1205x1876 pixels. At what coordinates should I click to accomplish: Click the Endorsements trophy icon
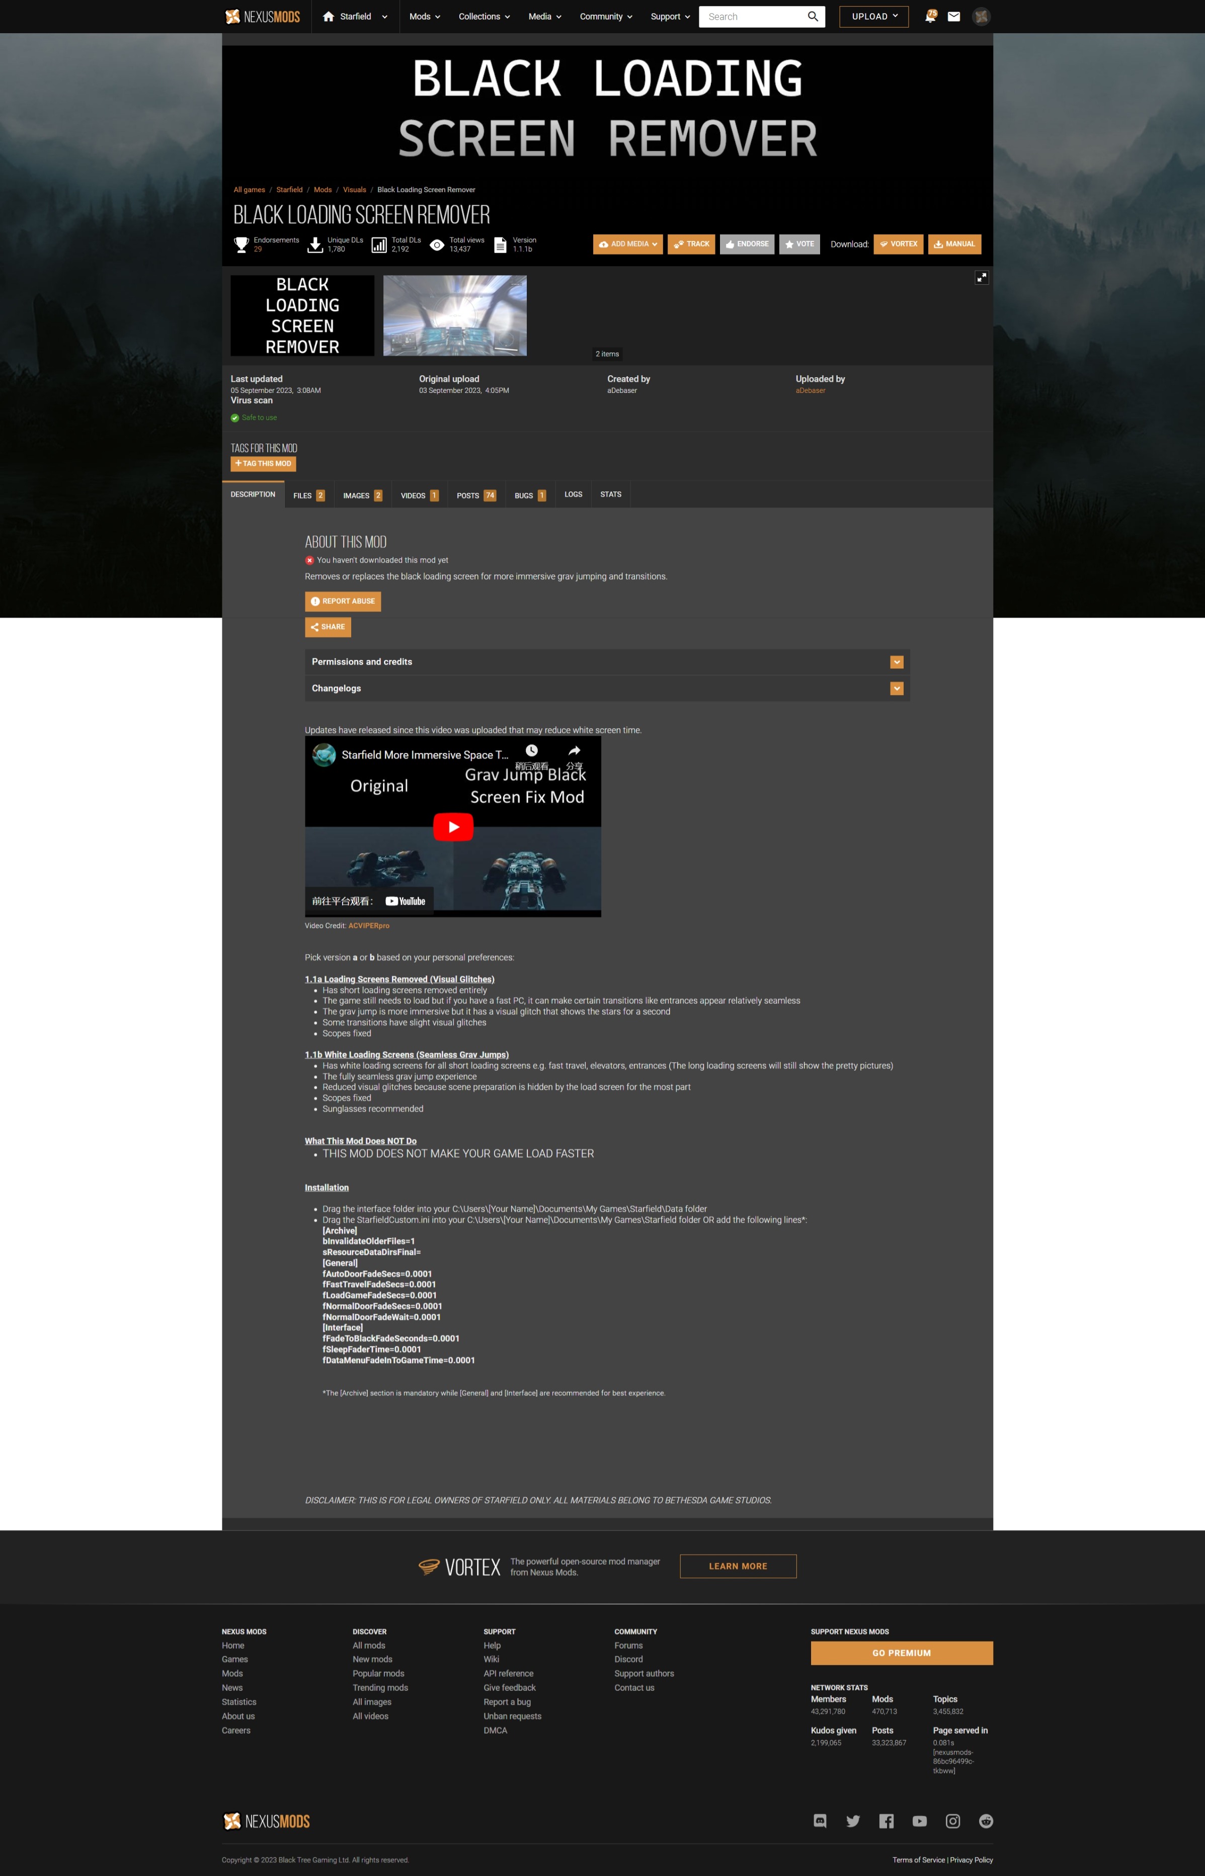click(x=241, y=245)
